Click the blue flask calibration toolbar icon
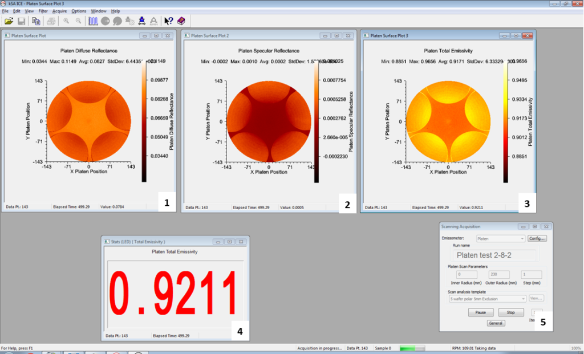584x354 pixels. [x=141, y=21]
